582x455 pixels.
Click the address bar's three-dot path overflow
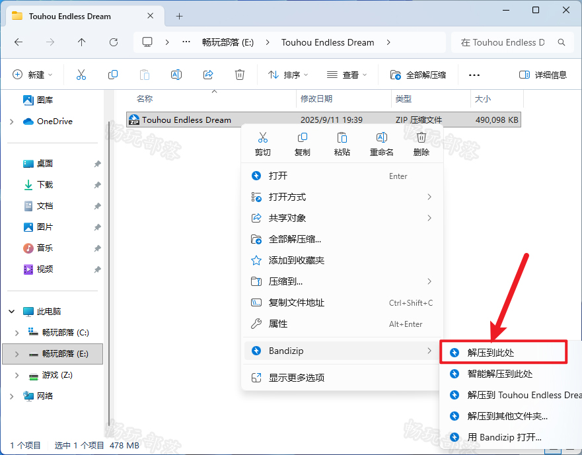[186, 42]
